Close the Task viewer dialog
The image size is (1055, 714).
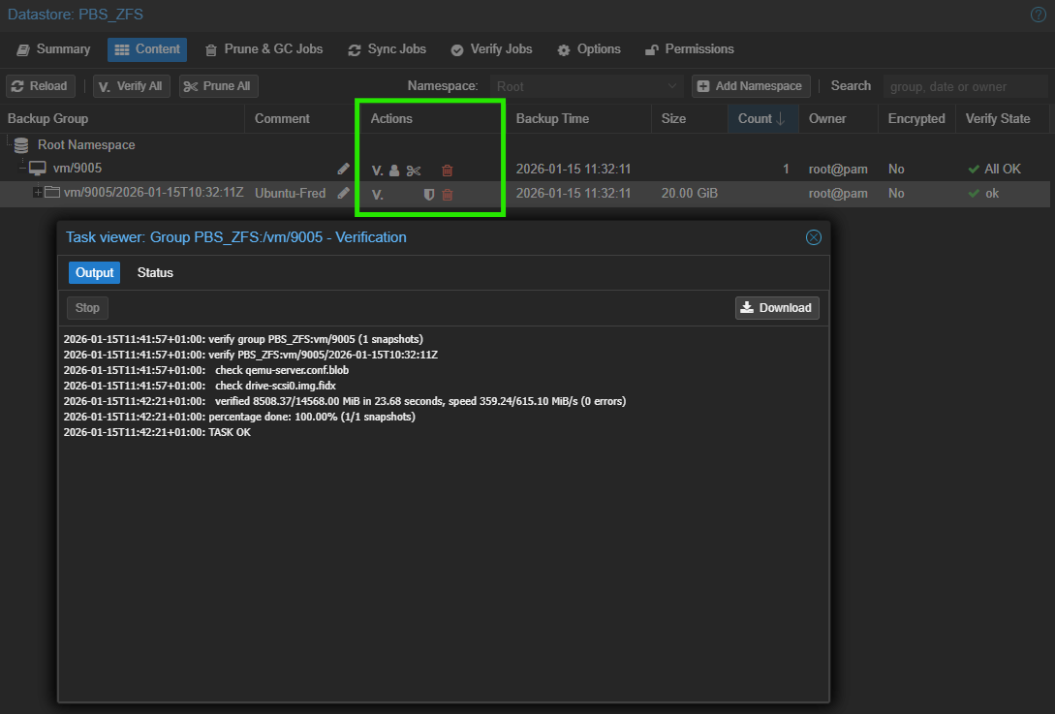pos(813,237)
